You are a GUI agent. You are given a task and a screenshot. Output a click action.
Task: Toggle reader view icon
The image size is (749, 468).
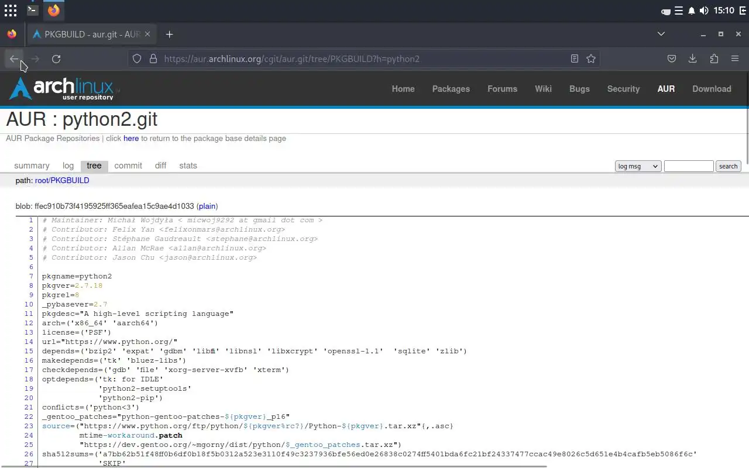pyautogui.click(x=575, y=58)
